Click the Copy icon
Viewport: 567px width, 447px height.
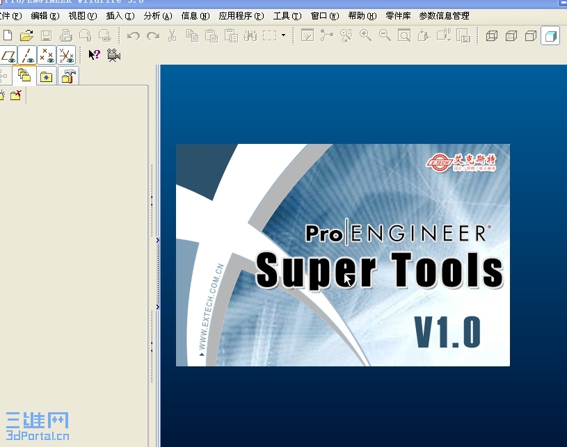coord(192,35)
